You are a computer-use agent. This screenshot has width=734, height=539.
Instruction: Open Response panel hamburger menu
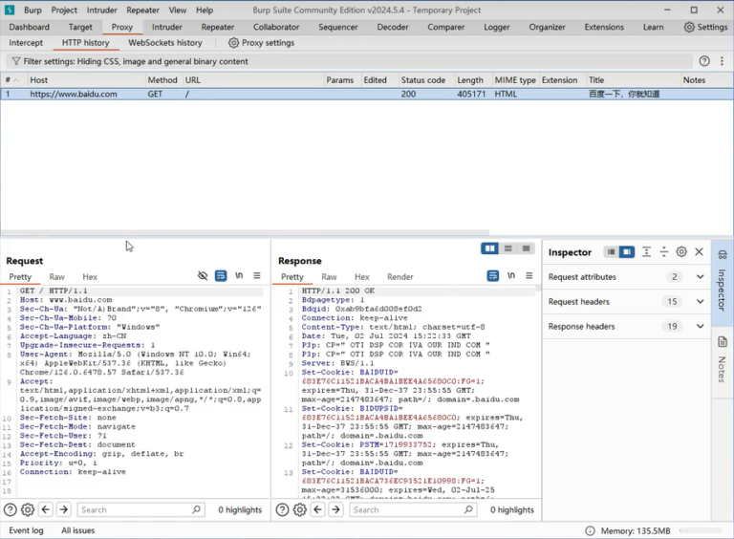(x=529, y=275)
